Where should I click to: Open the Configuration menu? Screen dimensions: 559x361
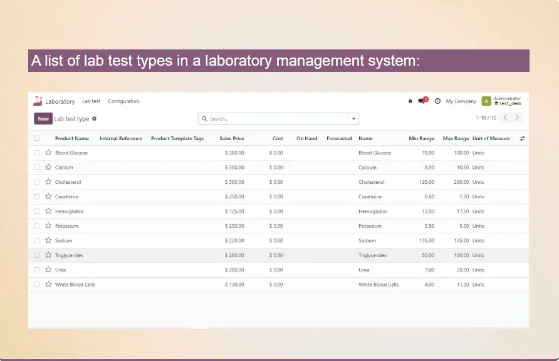coord(123,101)
